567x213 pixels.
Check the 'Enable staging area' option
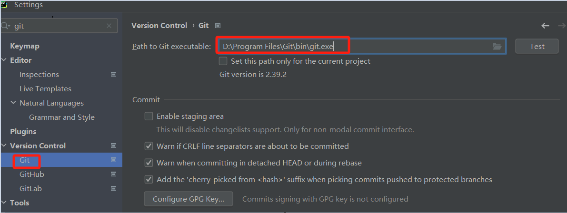(149, 116)
